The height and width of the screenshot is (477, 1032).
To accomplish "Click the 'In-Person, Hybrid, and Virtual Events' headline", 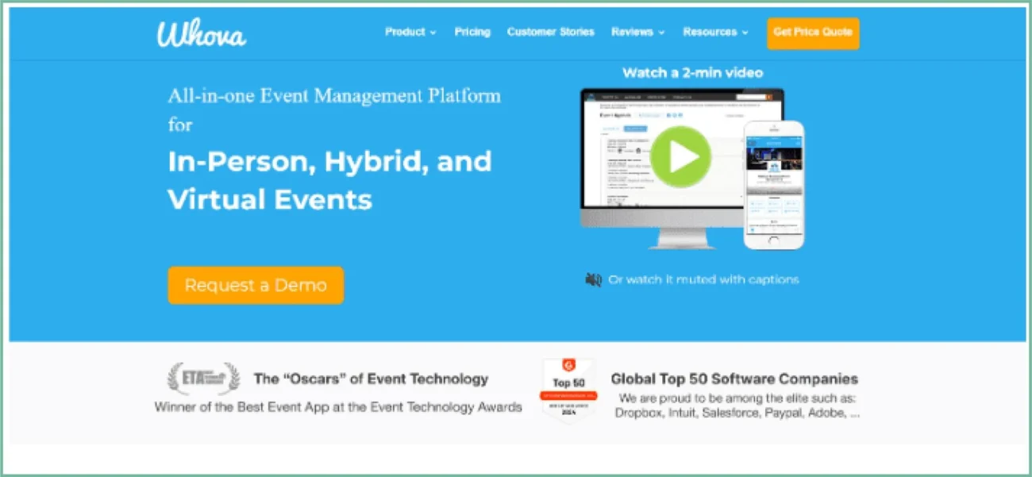I will coord(329,180).
